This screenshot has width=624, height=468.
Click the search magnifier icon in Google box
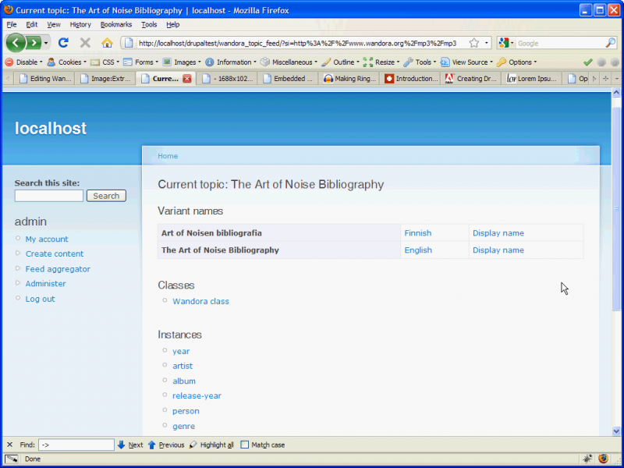(611, 43)
